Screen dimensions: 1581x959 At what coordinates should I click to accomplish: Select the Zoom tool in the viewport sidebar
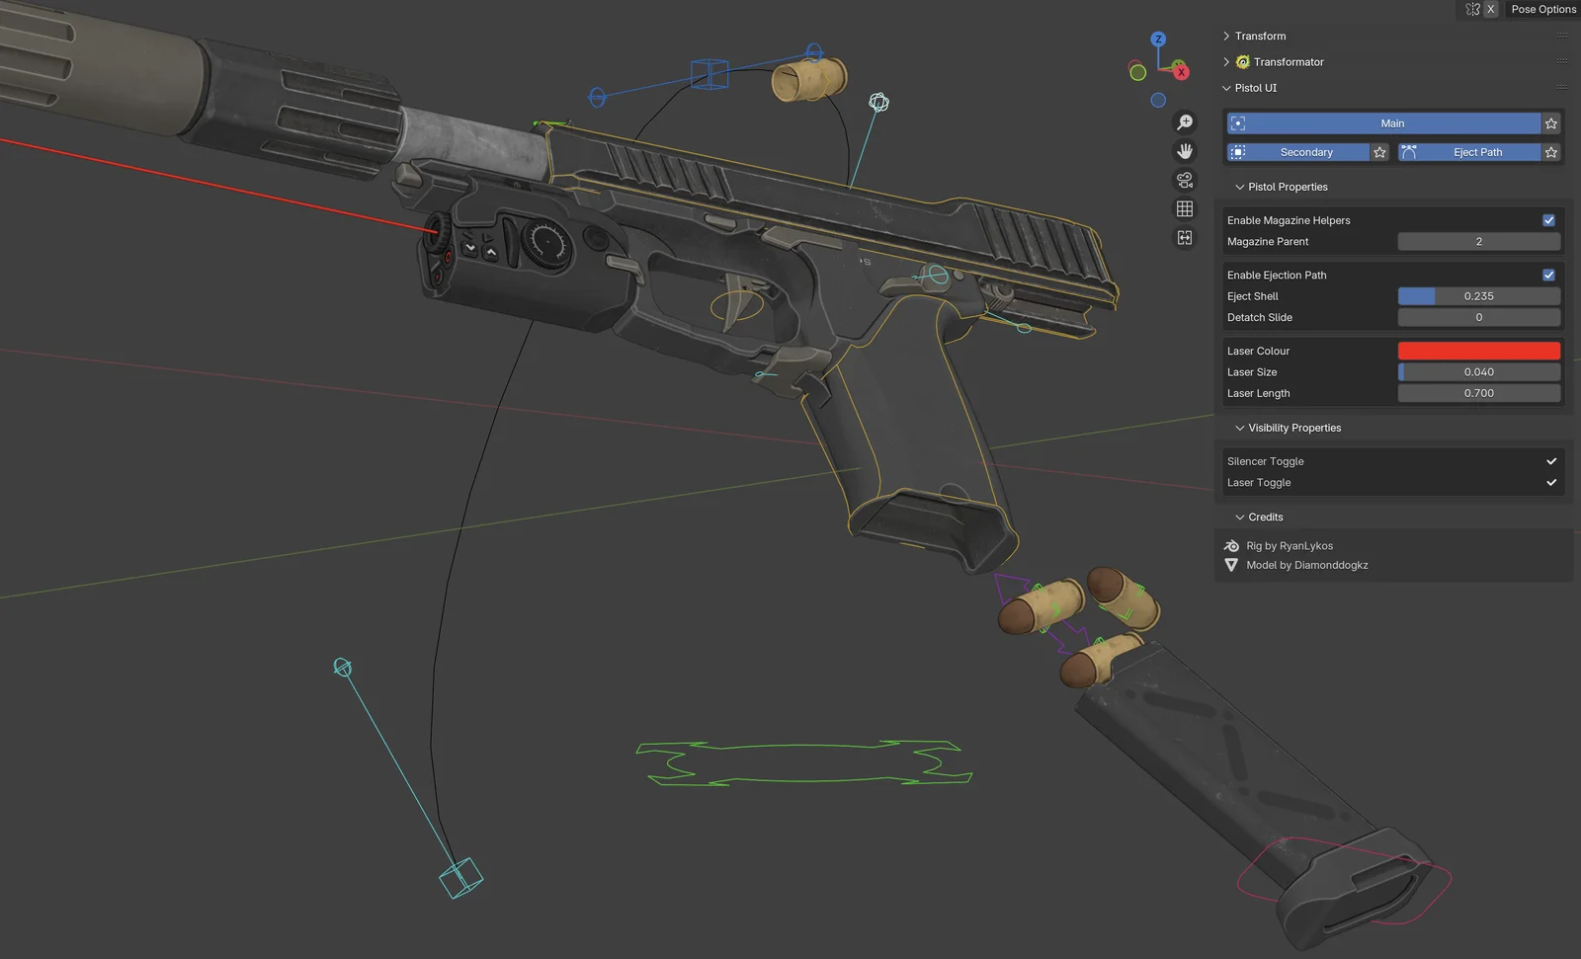(1185, 121)
